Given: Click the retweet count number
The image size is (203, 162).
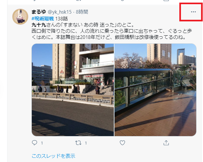Looking at the screenshot, I should click(x=86, y=143).
